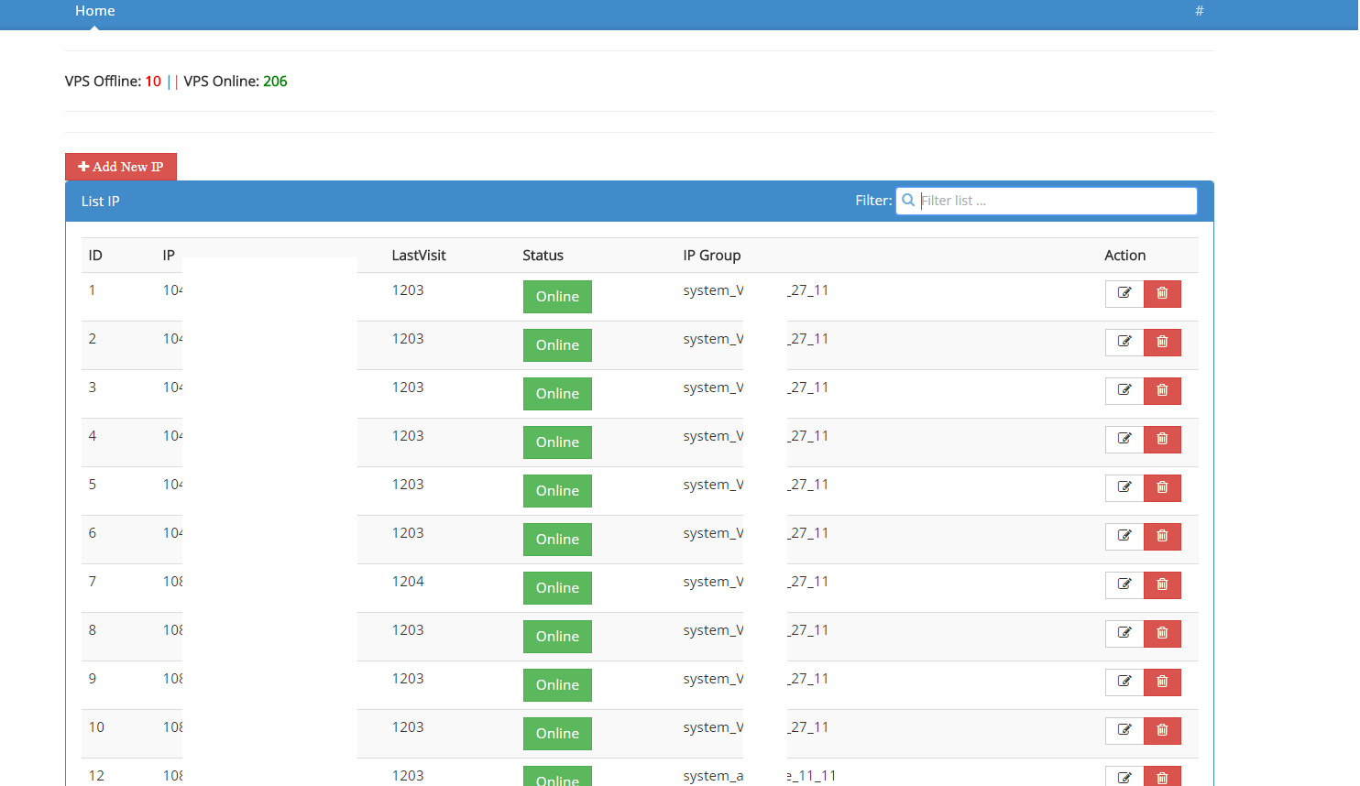Select the LastVisit value 1204 in row 7
Image resolution: width=1360 pixels, height=786 pixels.
pos(408,582)
